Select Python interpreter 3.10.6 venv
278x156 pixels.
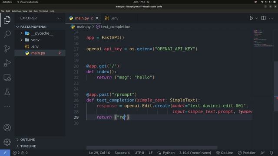(x=195, y=153)
